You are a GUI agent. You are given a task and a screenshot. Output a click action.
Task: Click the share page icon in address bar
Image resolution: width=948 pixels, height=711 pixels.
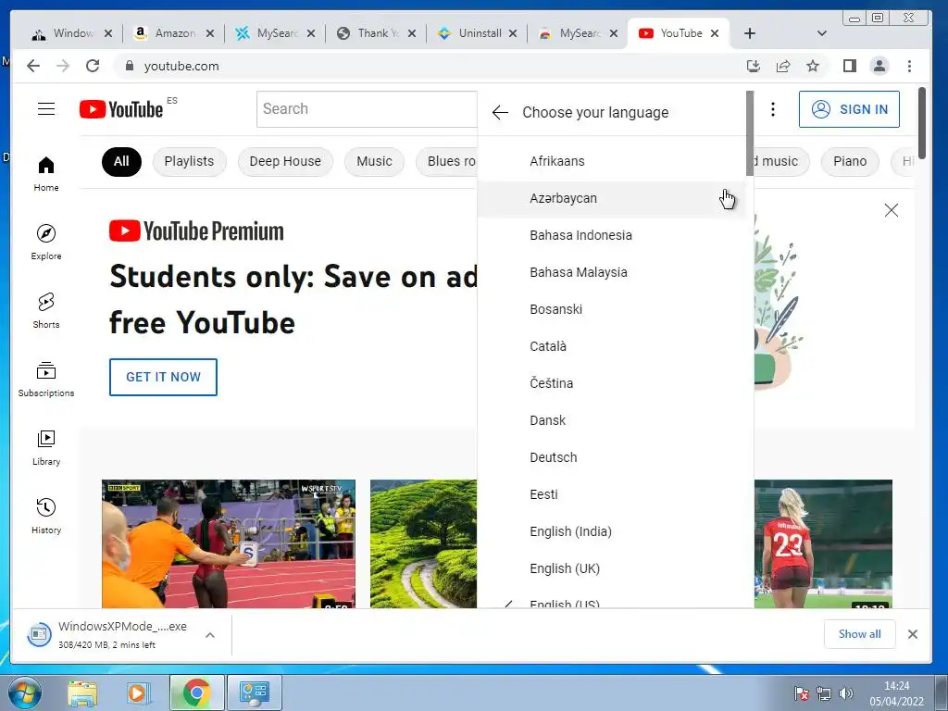[x=783, y=66]
